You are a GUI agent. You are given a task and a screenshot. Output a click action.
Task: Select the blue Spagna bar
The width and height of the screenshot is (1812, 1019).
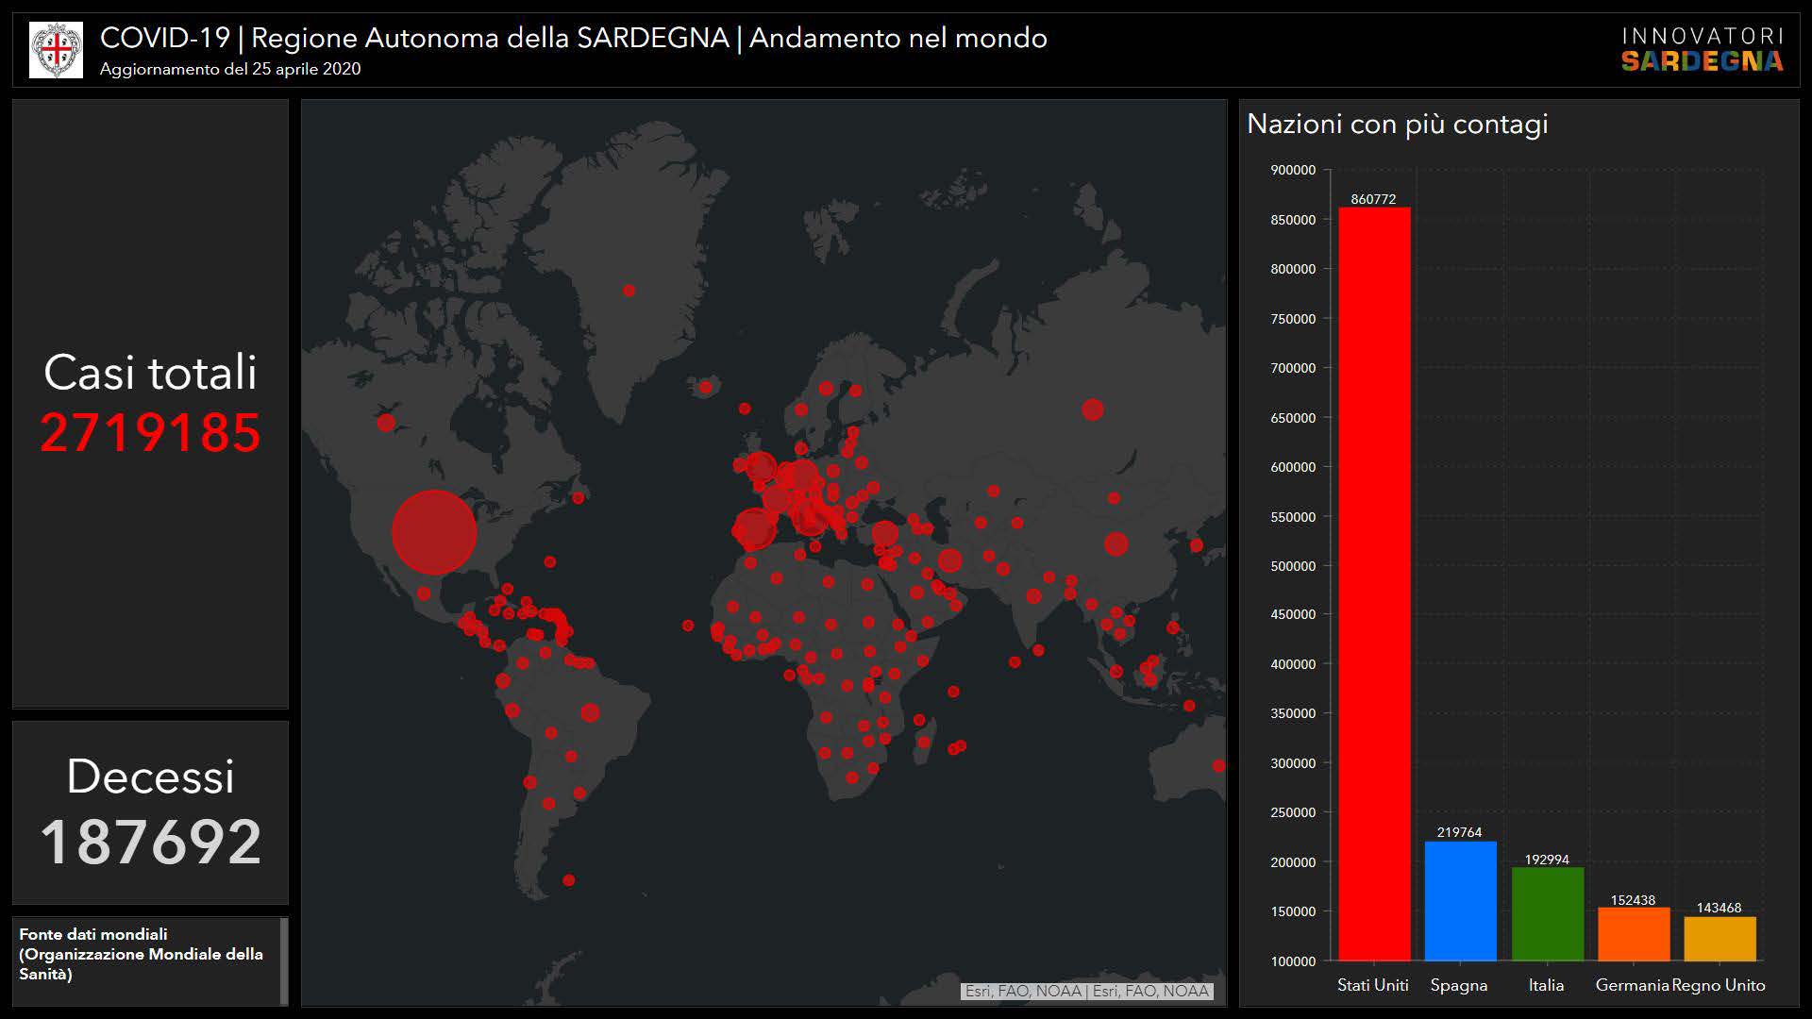pos(1460,901)
